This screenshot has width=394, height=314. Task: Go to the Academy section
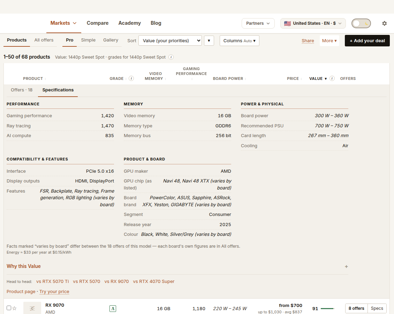130,23
